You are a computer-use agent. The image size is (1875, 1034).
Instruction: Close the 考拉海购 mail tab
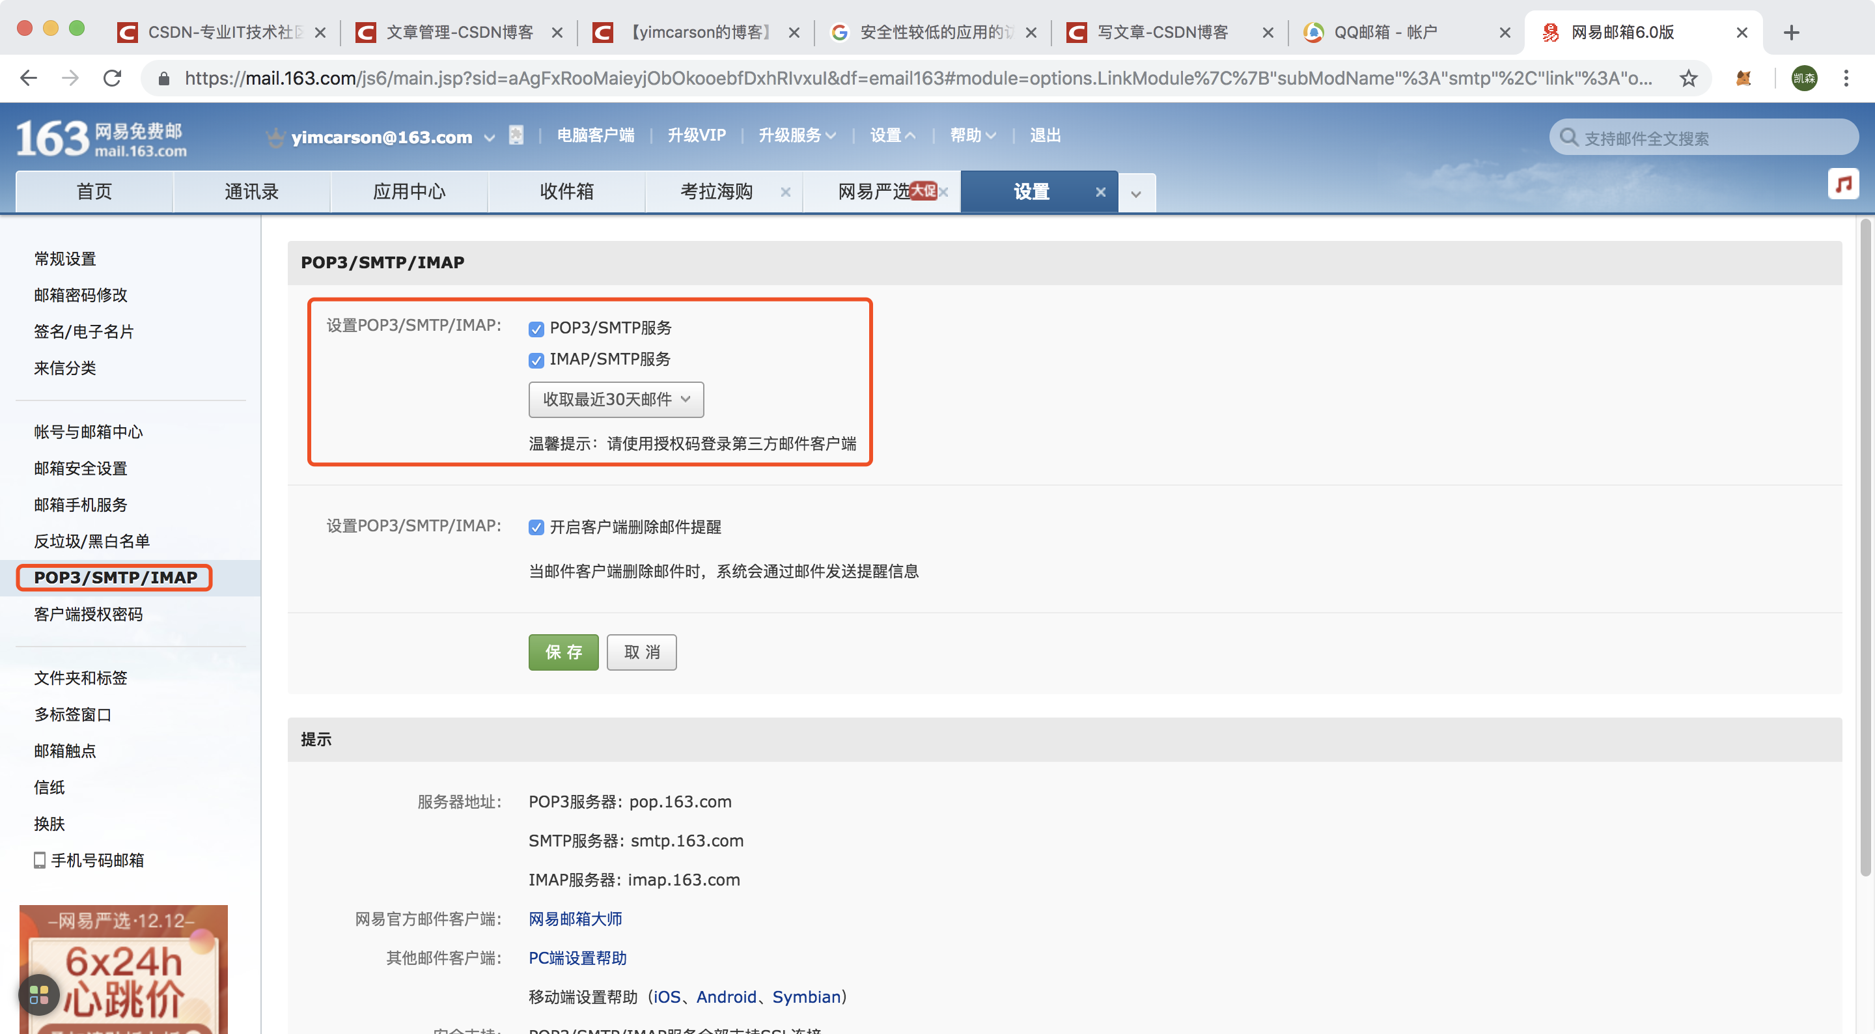(x=785, y=192)
